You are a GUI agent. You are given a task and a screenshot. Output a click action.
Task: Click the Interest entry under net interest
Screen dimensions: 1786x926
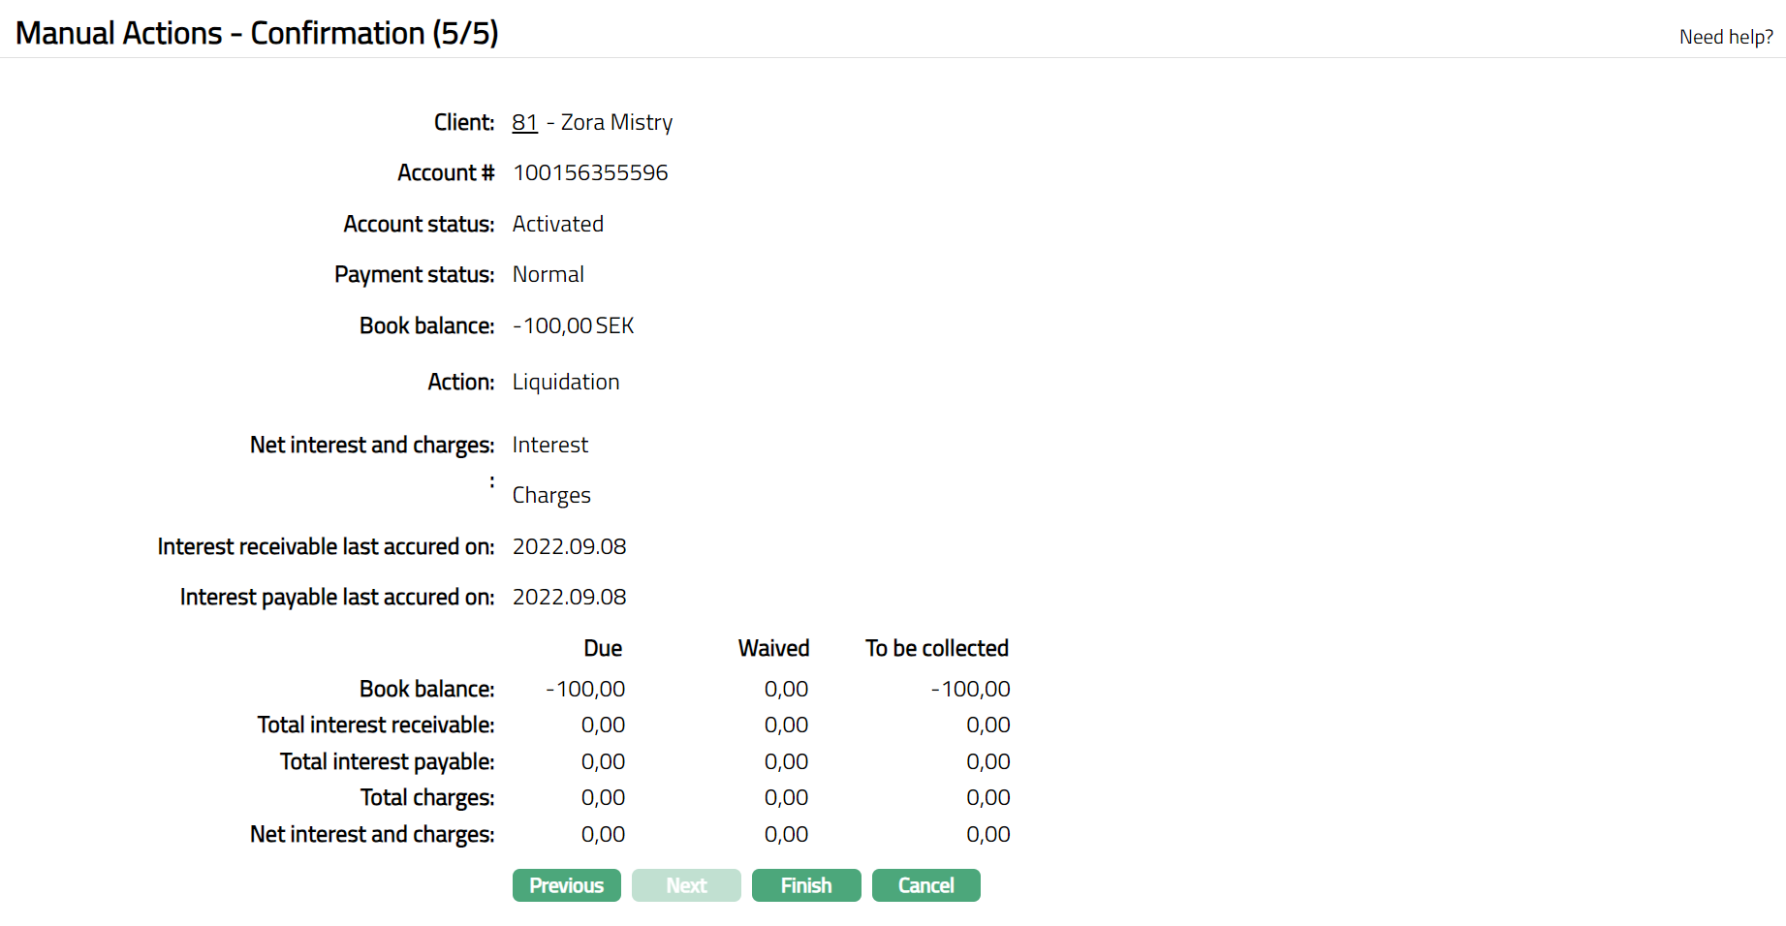(549, 446)
